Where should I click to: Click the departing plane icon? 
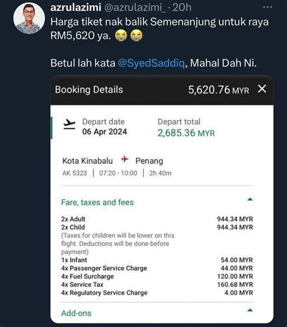pos(70,124)
